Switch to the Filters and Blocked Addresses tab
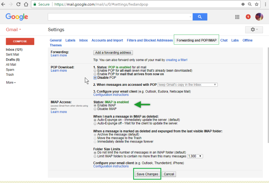The width and height of the screenshot is (269, 183). pos(150,40)
